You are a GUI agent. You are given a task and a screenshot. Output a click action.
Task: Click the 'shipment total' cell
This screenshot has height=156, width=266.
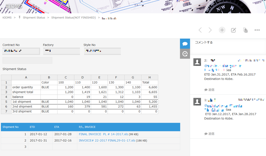(26, 92)
